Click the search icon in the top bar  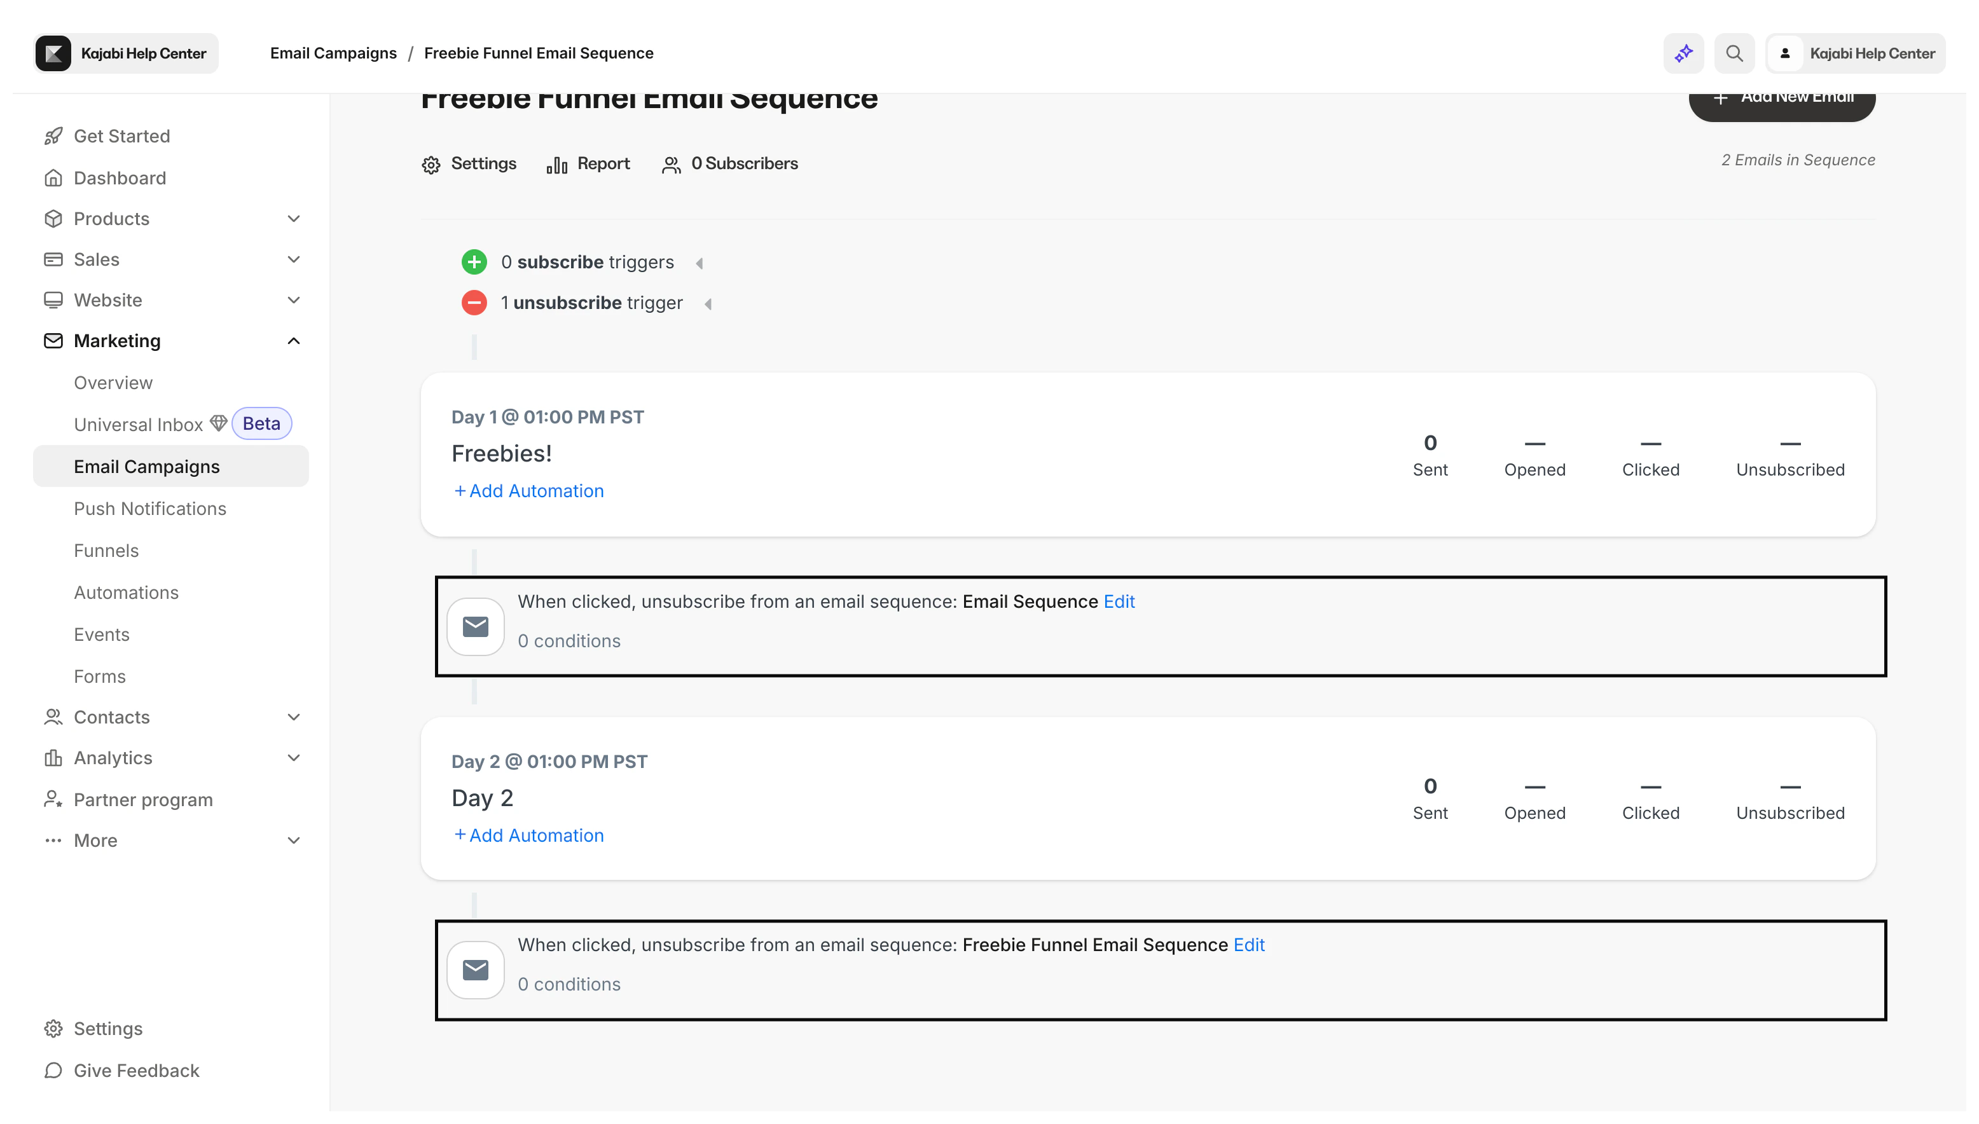pyautogui.click(x=1734, y=53)
